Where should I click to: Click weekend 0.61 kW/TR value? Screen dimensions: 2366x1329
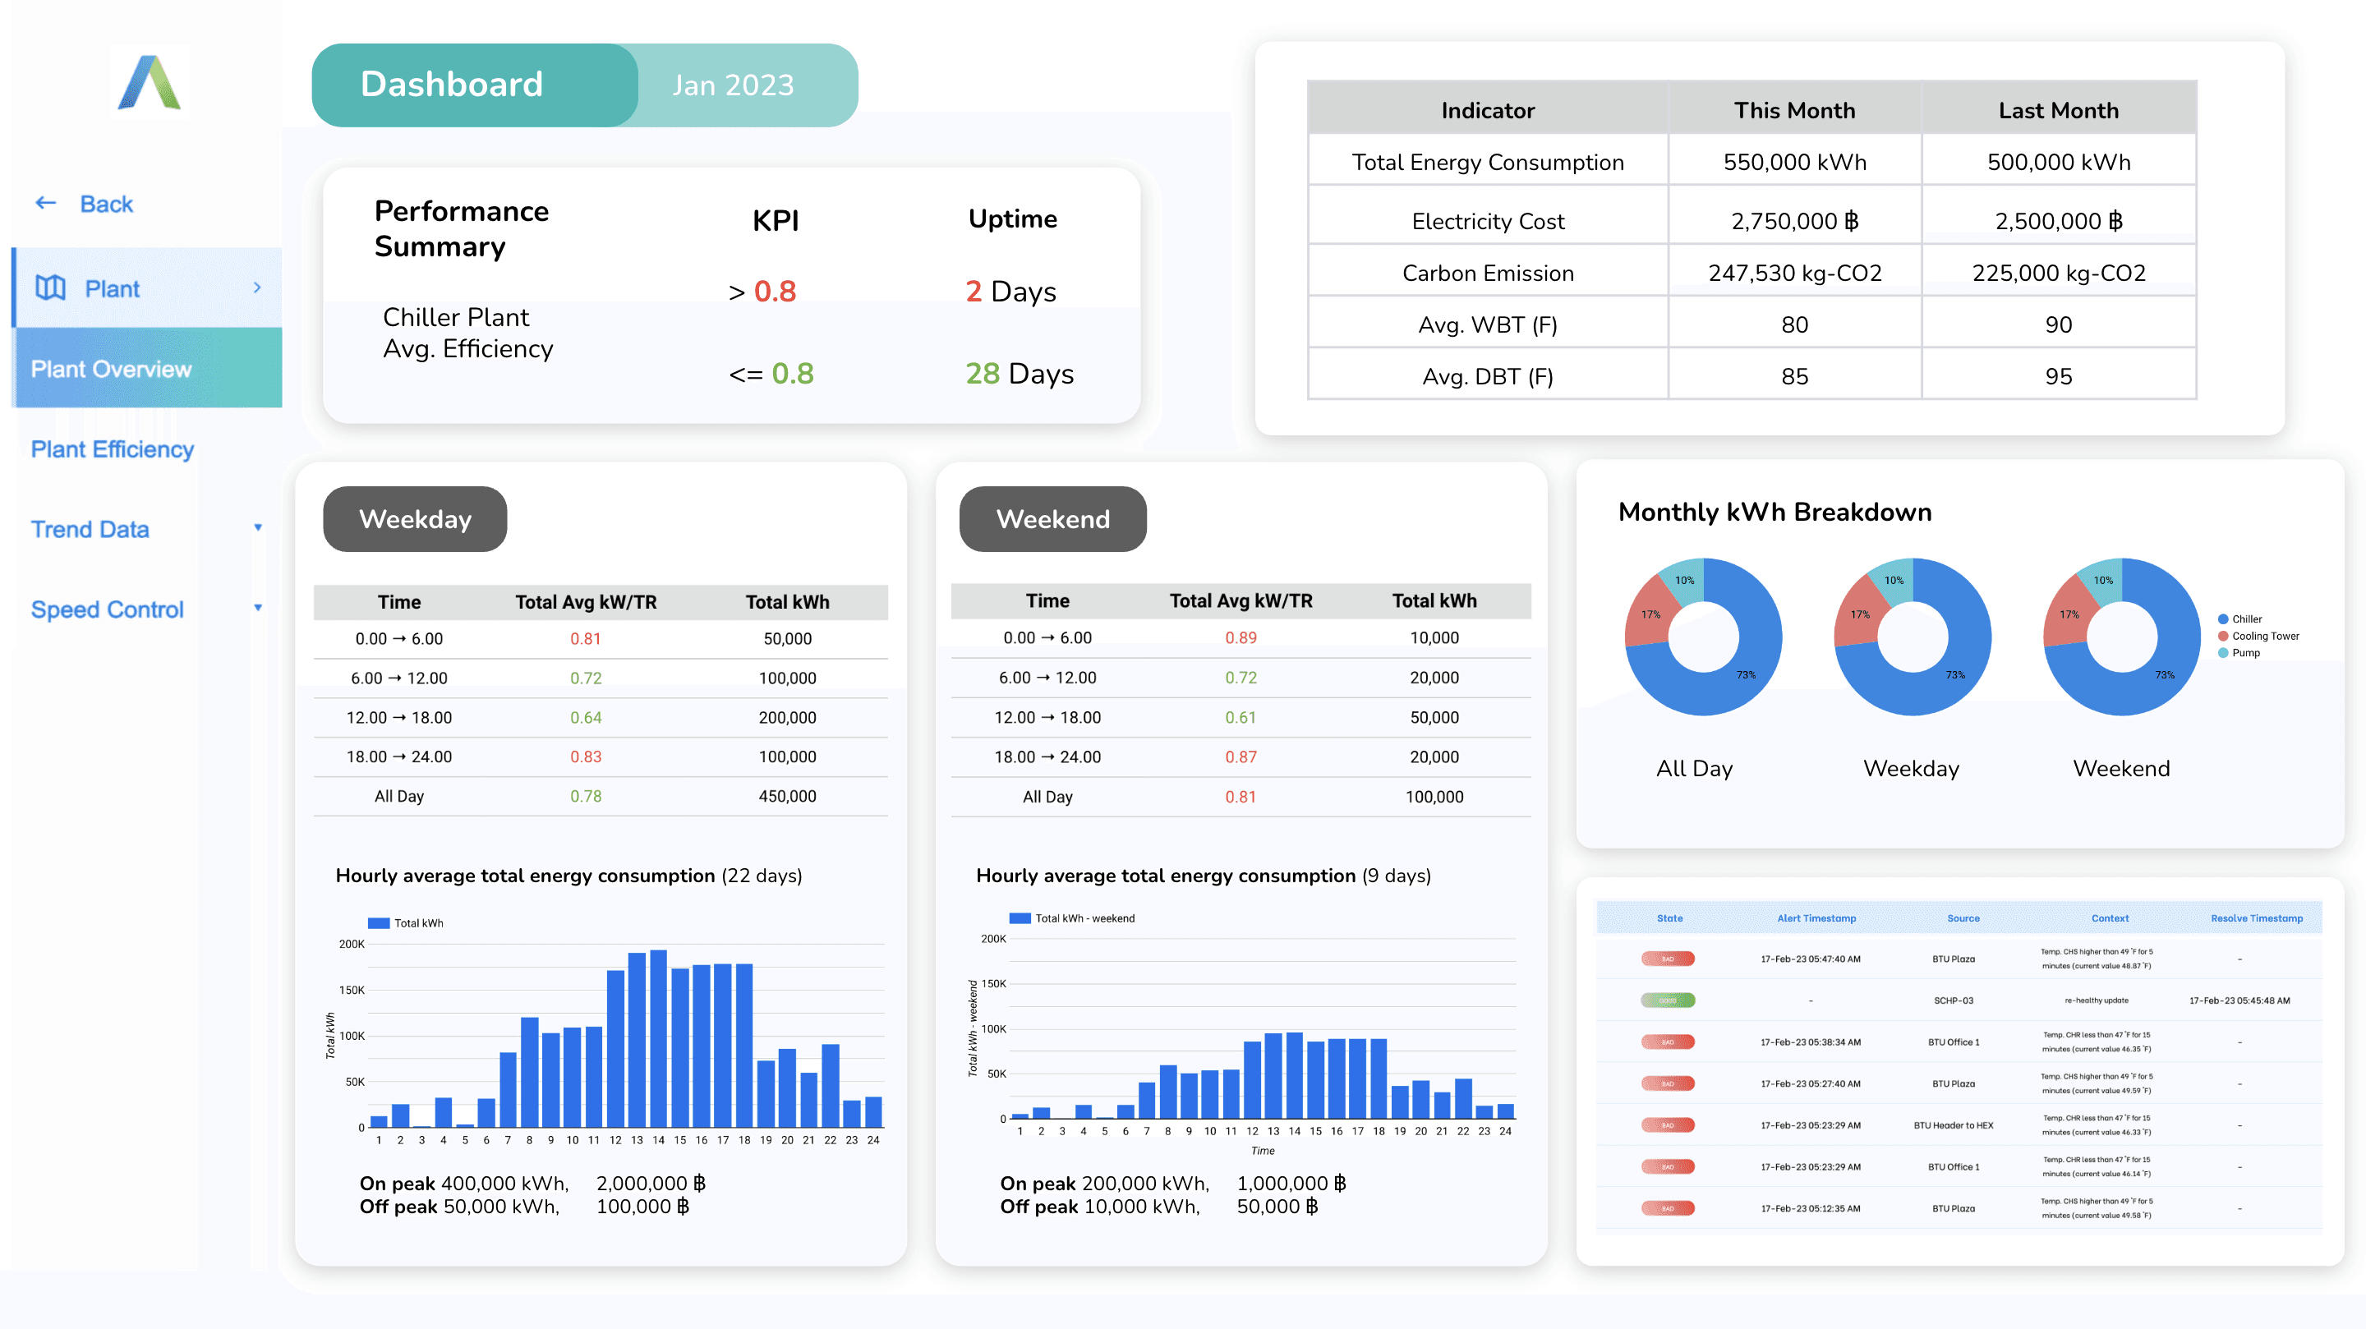tap(1240, 718)
